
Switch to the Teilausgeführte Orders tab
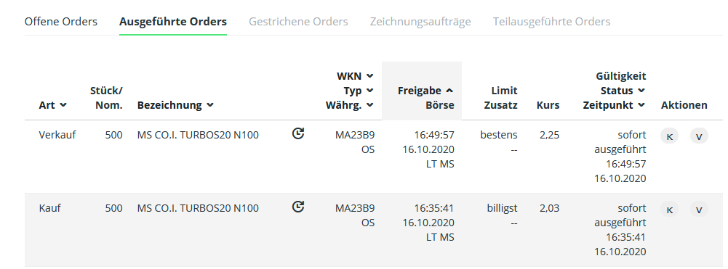tap(551, 22)
